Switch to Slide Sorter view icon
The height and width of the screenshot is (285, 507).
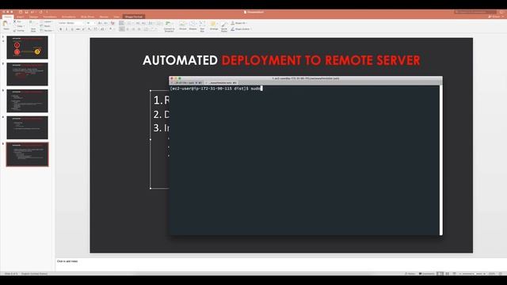447,274
